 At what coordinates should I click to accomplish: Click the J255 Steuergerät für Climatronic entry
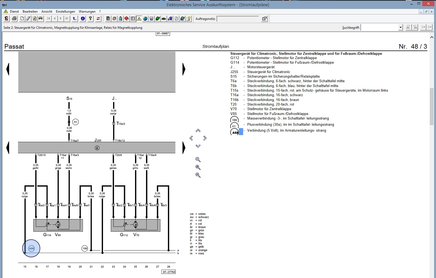tap(260, 72)
